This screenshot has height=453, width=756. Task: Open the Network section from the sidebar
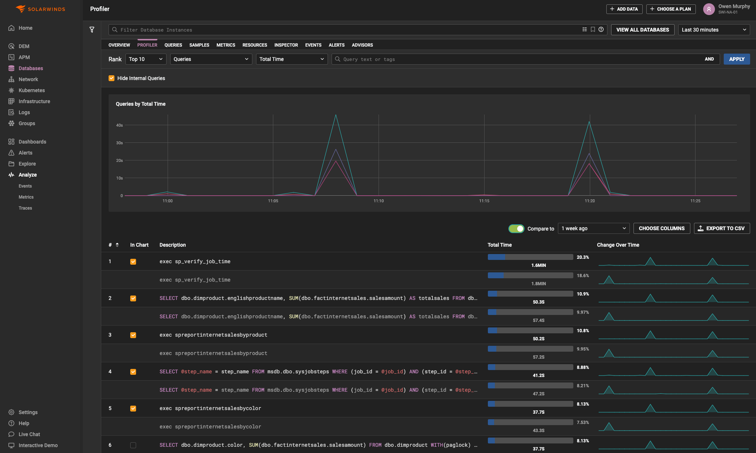pos(28,79)
